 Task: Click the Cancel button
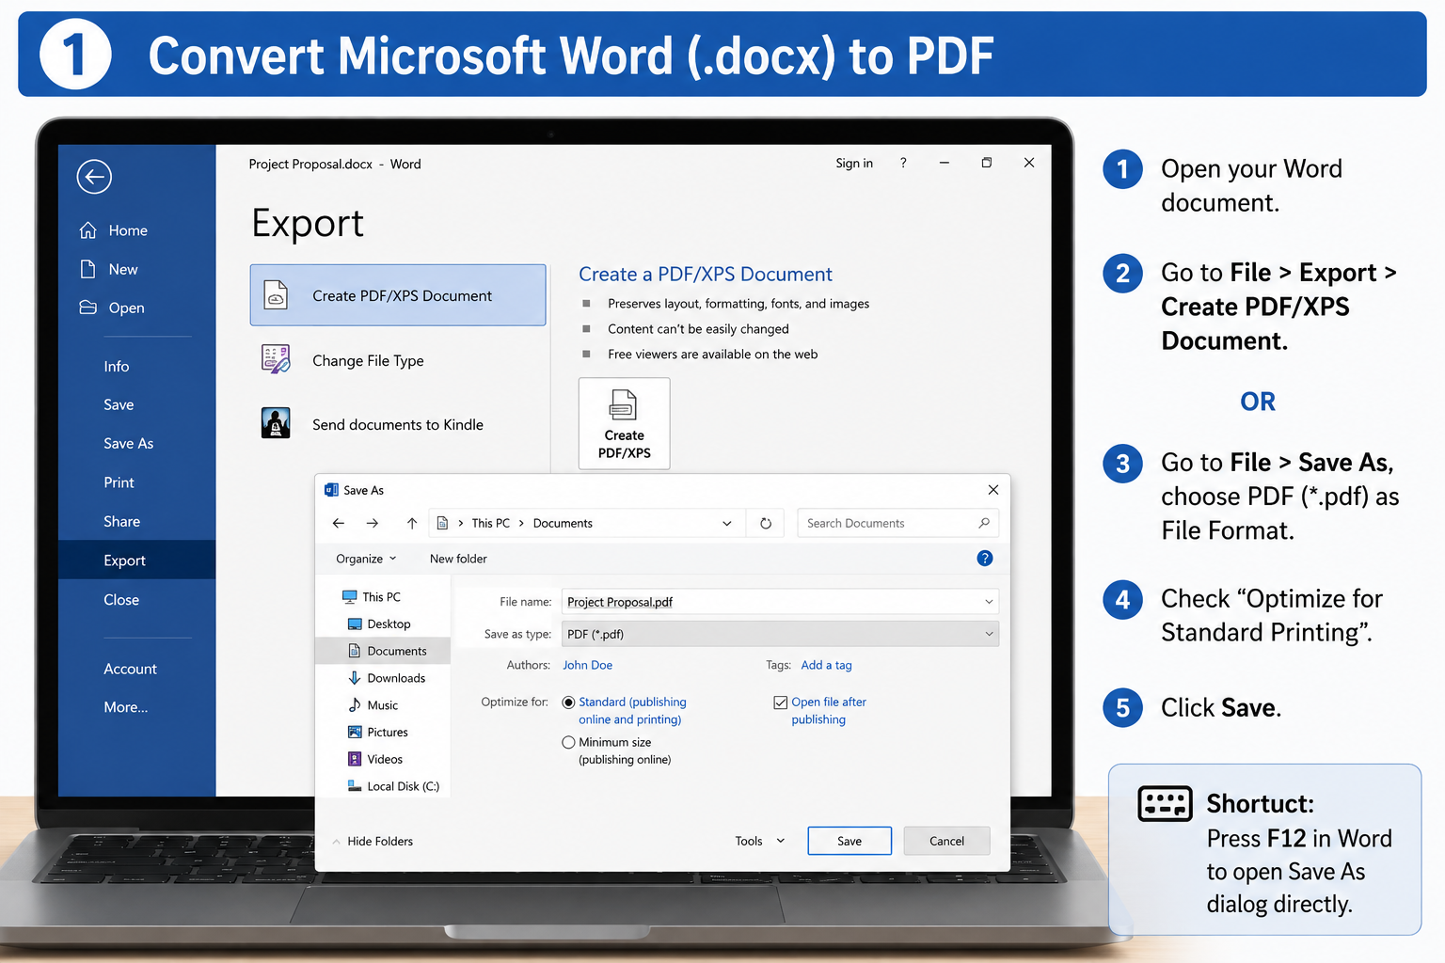(946, 841)
